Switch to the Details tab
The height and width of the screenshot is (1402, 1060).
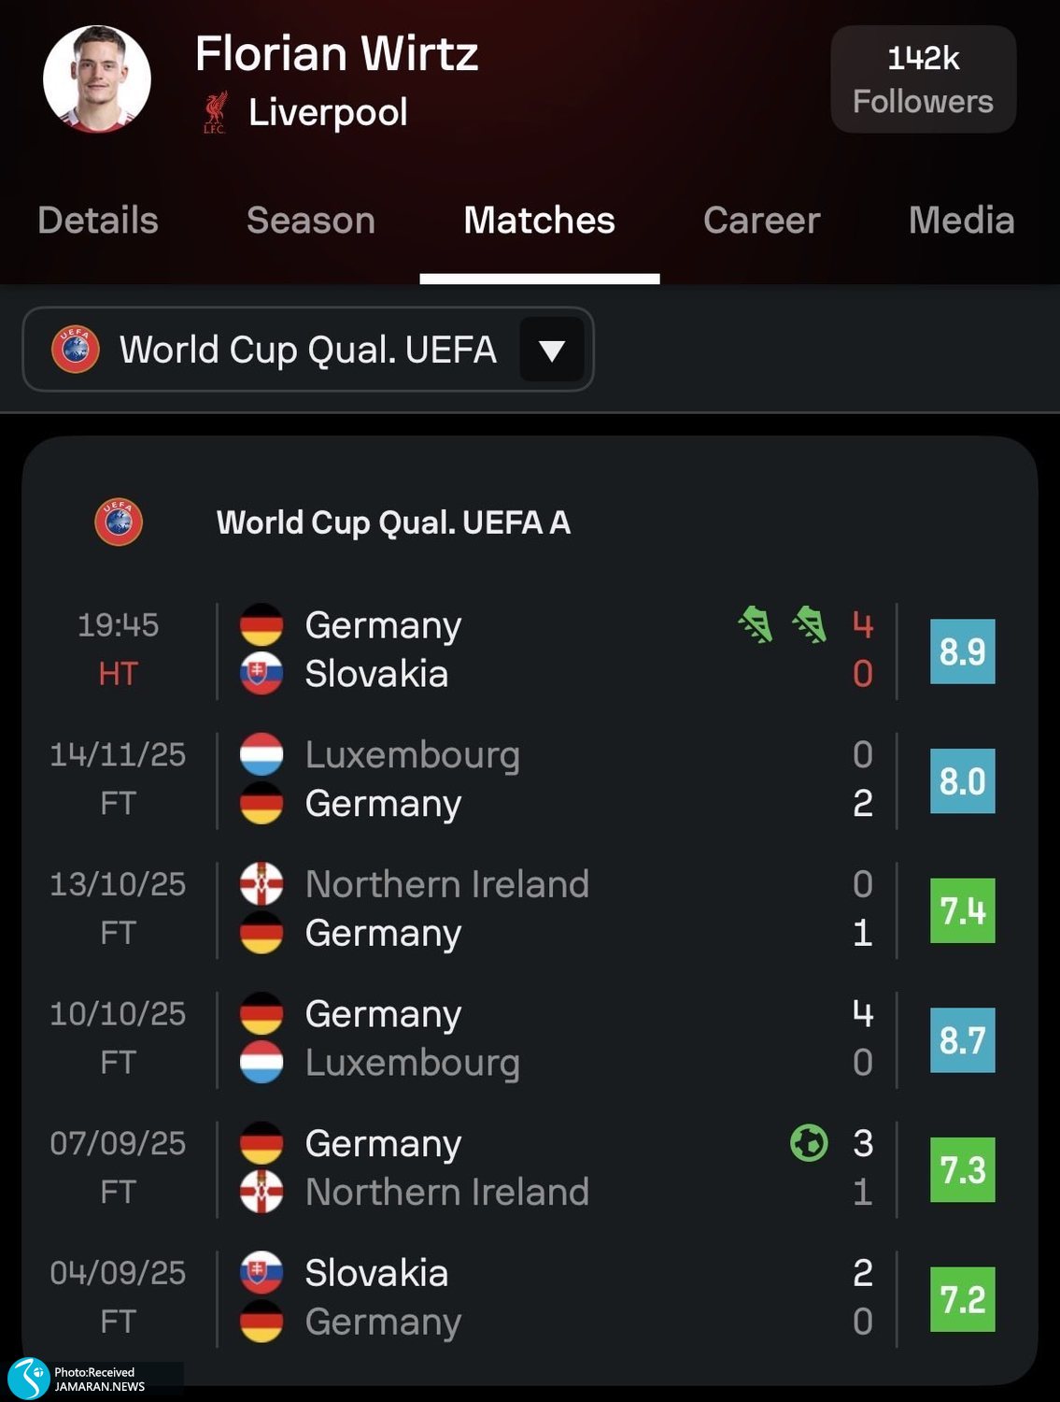coord(98,221)
